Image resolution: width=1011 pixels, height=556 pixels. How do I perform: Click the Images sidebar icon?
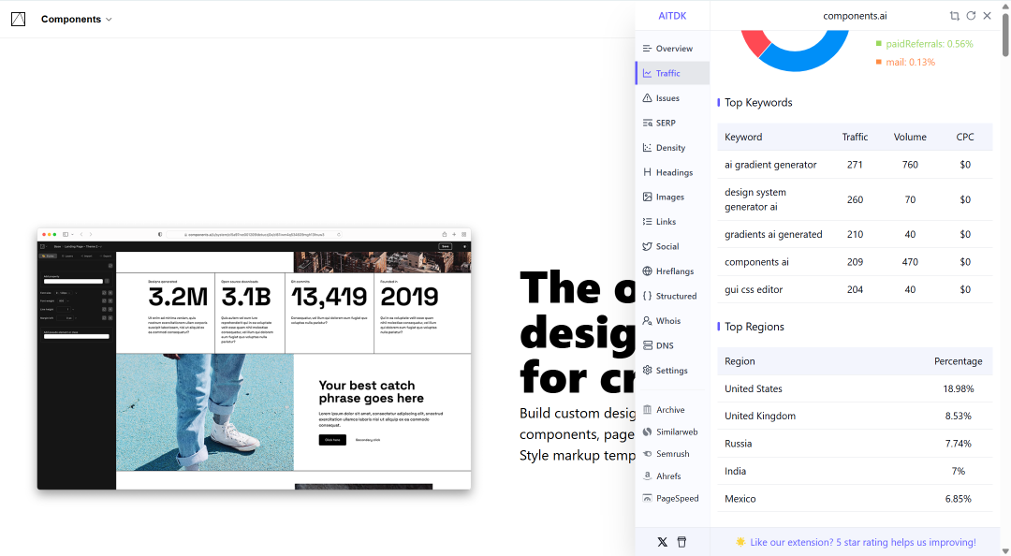coord(648,197)
